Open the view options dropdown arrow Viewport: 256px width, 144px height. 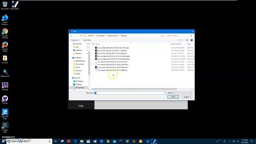182,40
